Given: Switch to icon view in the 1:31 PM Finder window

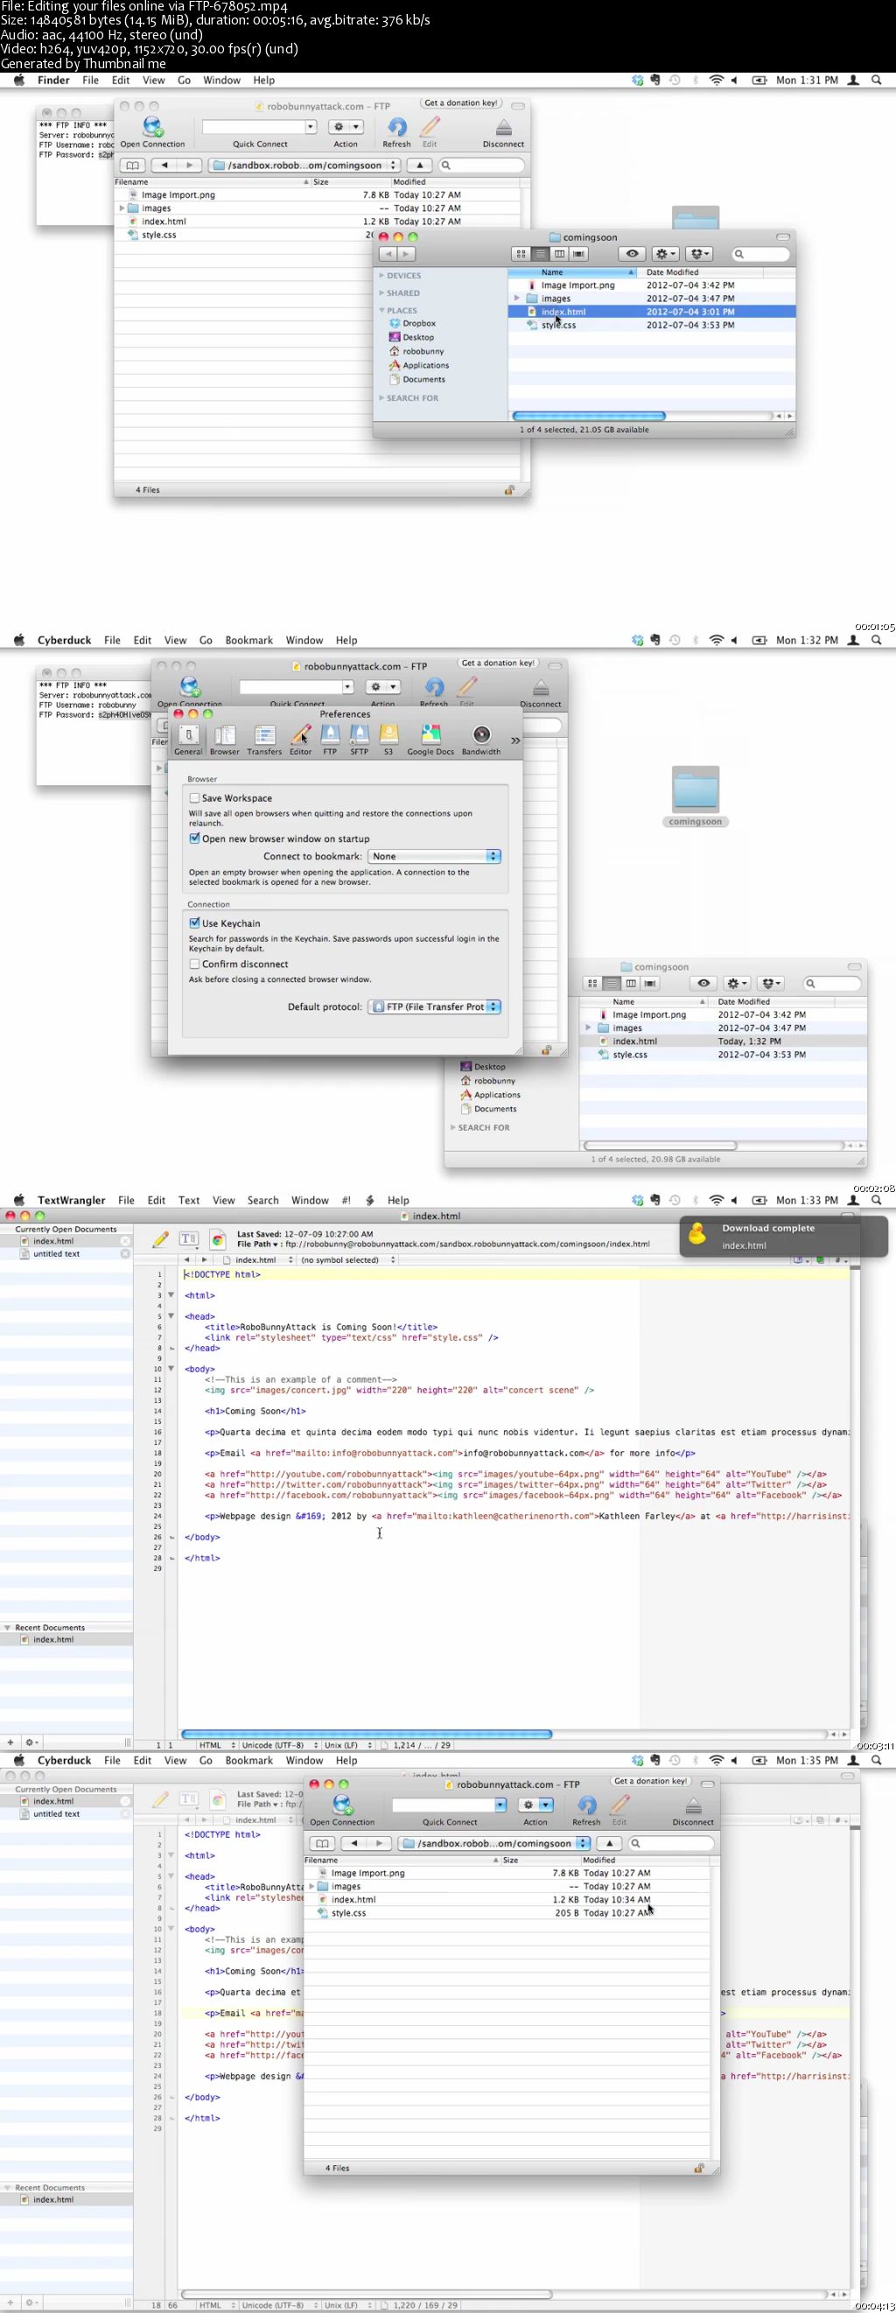Looking at the screenshot, I should coord(521,254).
